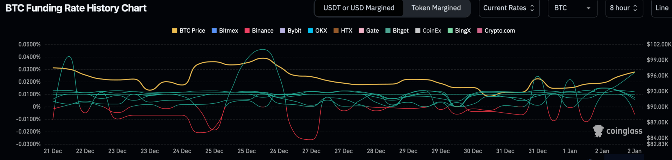The height and width of the screenshot is (160, 672).
Task: Hide the CoinEx series label
Action: [432, 31]
